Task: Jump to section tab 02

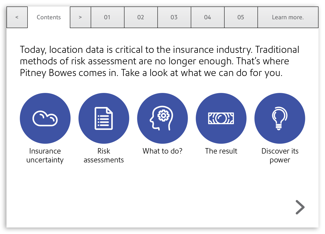Action: pyautogui.click(x=141, y=17)
